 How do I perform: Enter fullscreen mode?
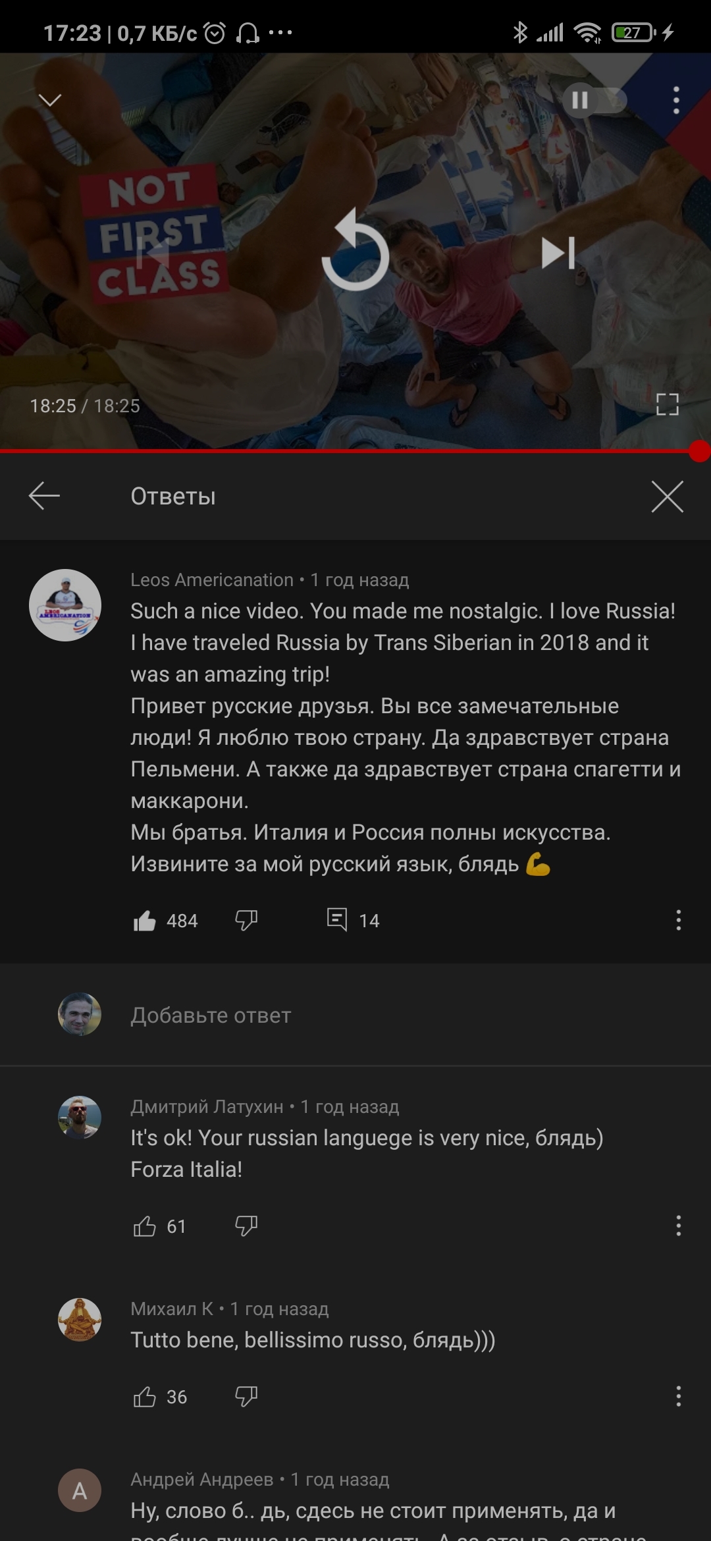[667, 404]
